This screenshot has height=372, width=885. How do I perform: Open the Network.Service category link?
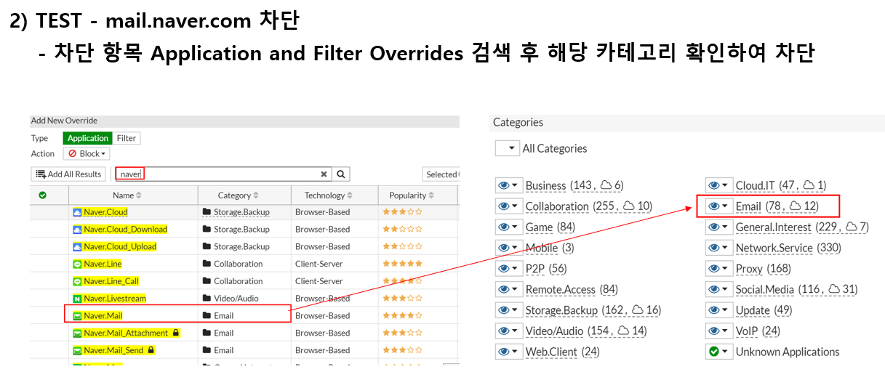click(774, 248)
